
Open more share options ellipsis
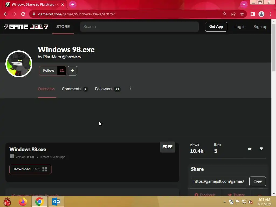(260, 195)
